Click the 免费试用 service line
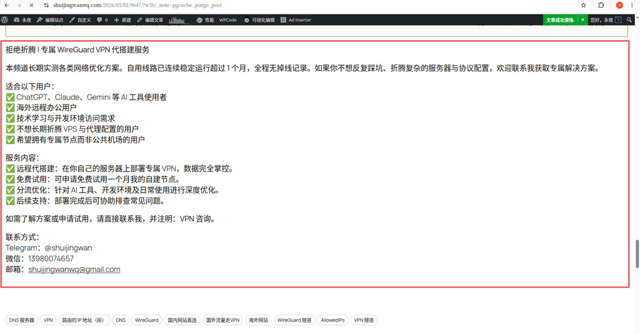 93,180
